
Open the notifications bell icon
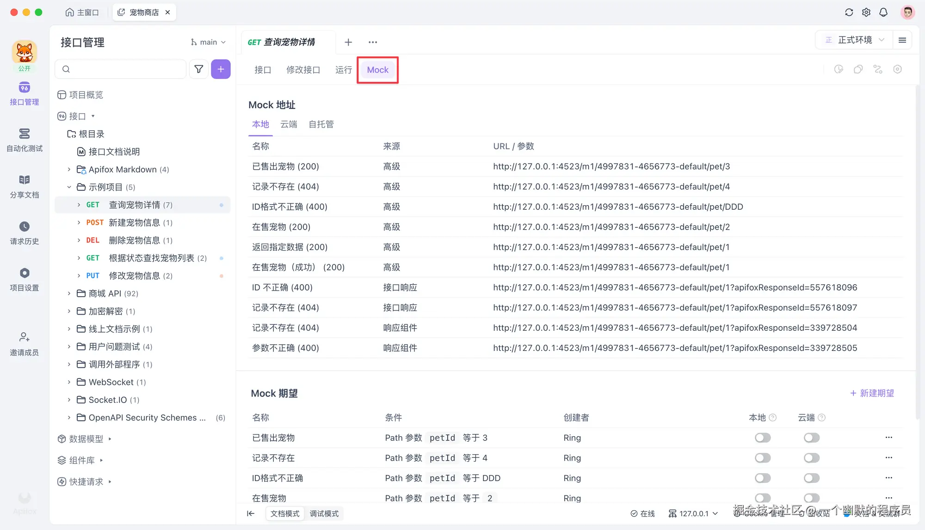(x=883, y=12)
